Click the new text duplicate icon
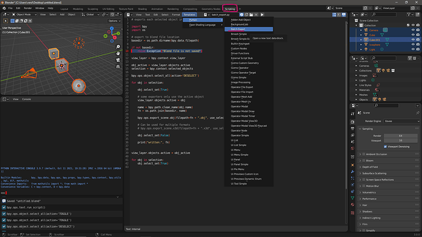The image size is (422, 237). click(x=246, y=15)
